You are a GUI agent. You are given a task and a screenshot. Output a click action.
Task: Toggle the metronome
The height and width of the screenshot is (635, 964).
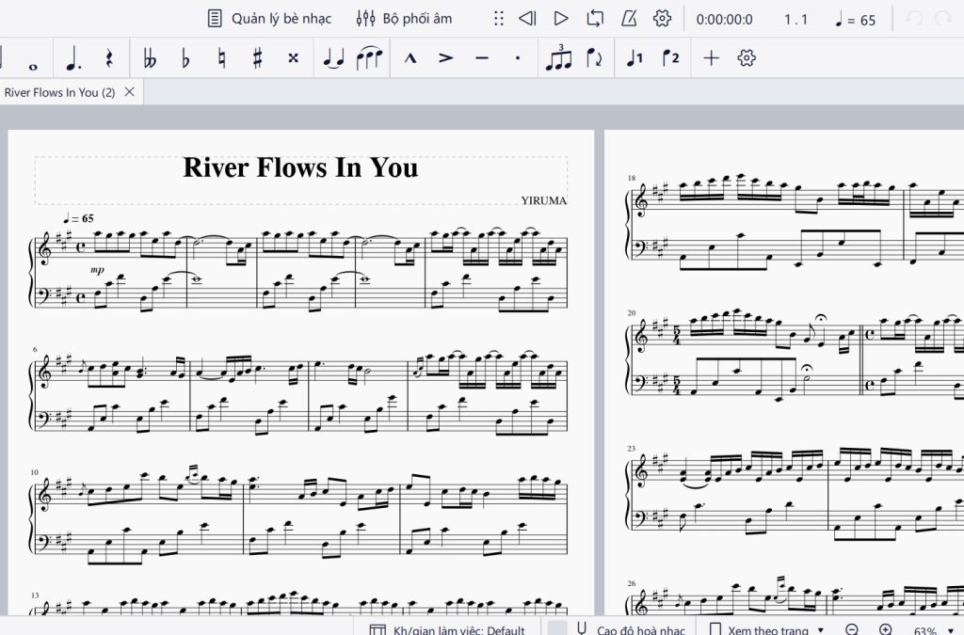click(x=629, y=19)
